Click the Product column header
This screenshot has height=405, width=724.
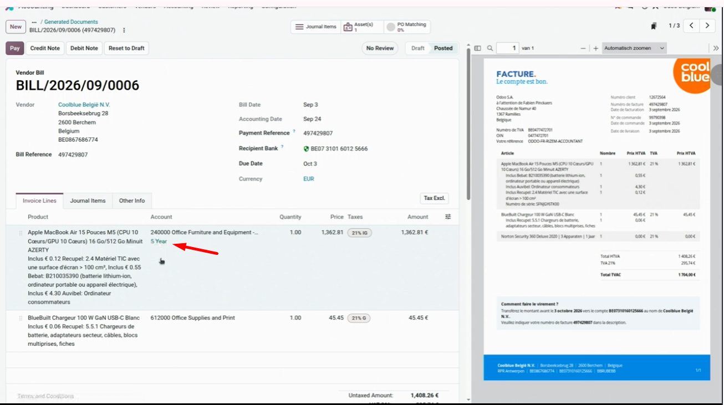click(38, 217)
